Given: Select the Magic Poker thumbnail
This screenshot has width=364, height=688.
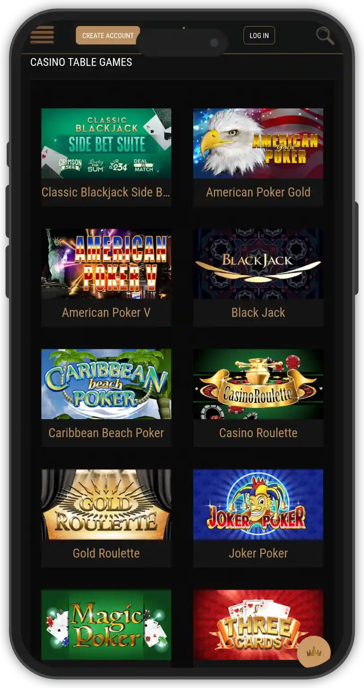Looking at the screenshot, I should pyautogui.click(x=106, y=625).
